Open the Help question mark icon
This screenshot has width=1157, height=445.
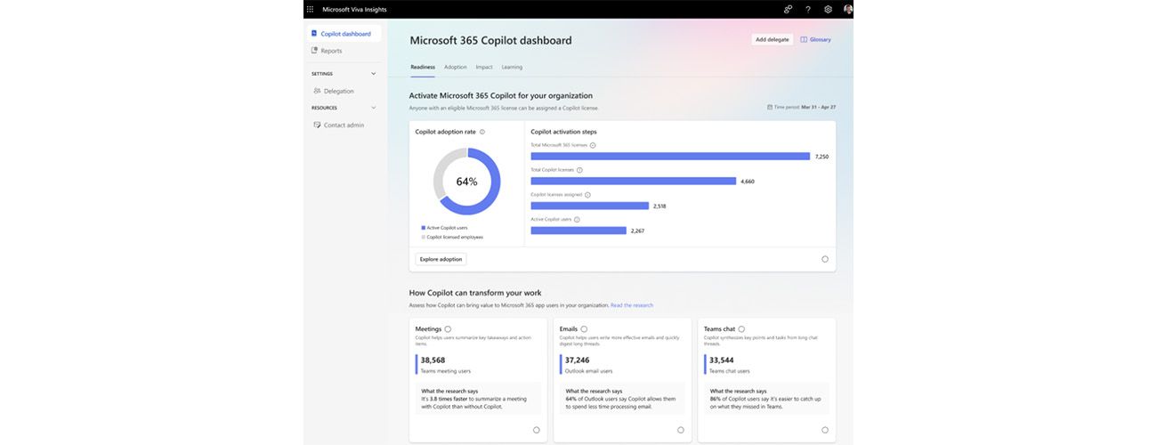pos(808,9)
